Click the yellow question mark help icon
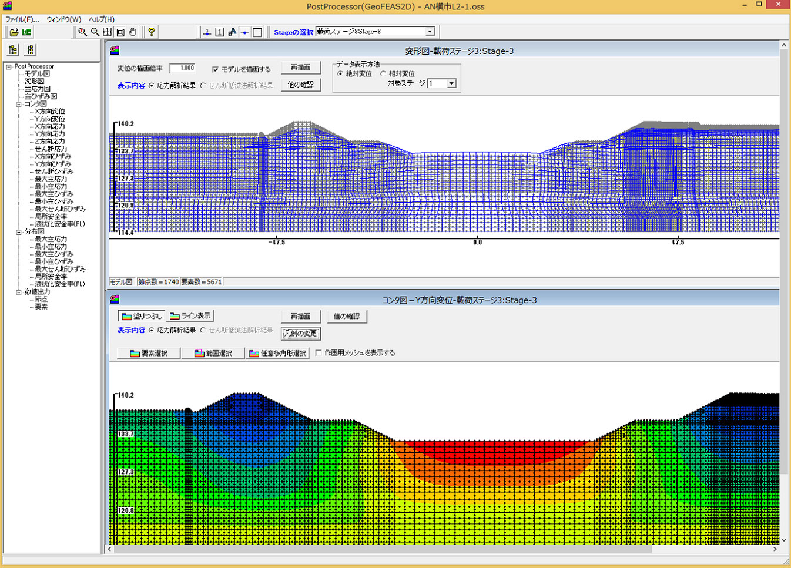 click(x=152, y=32)
